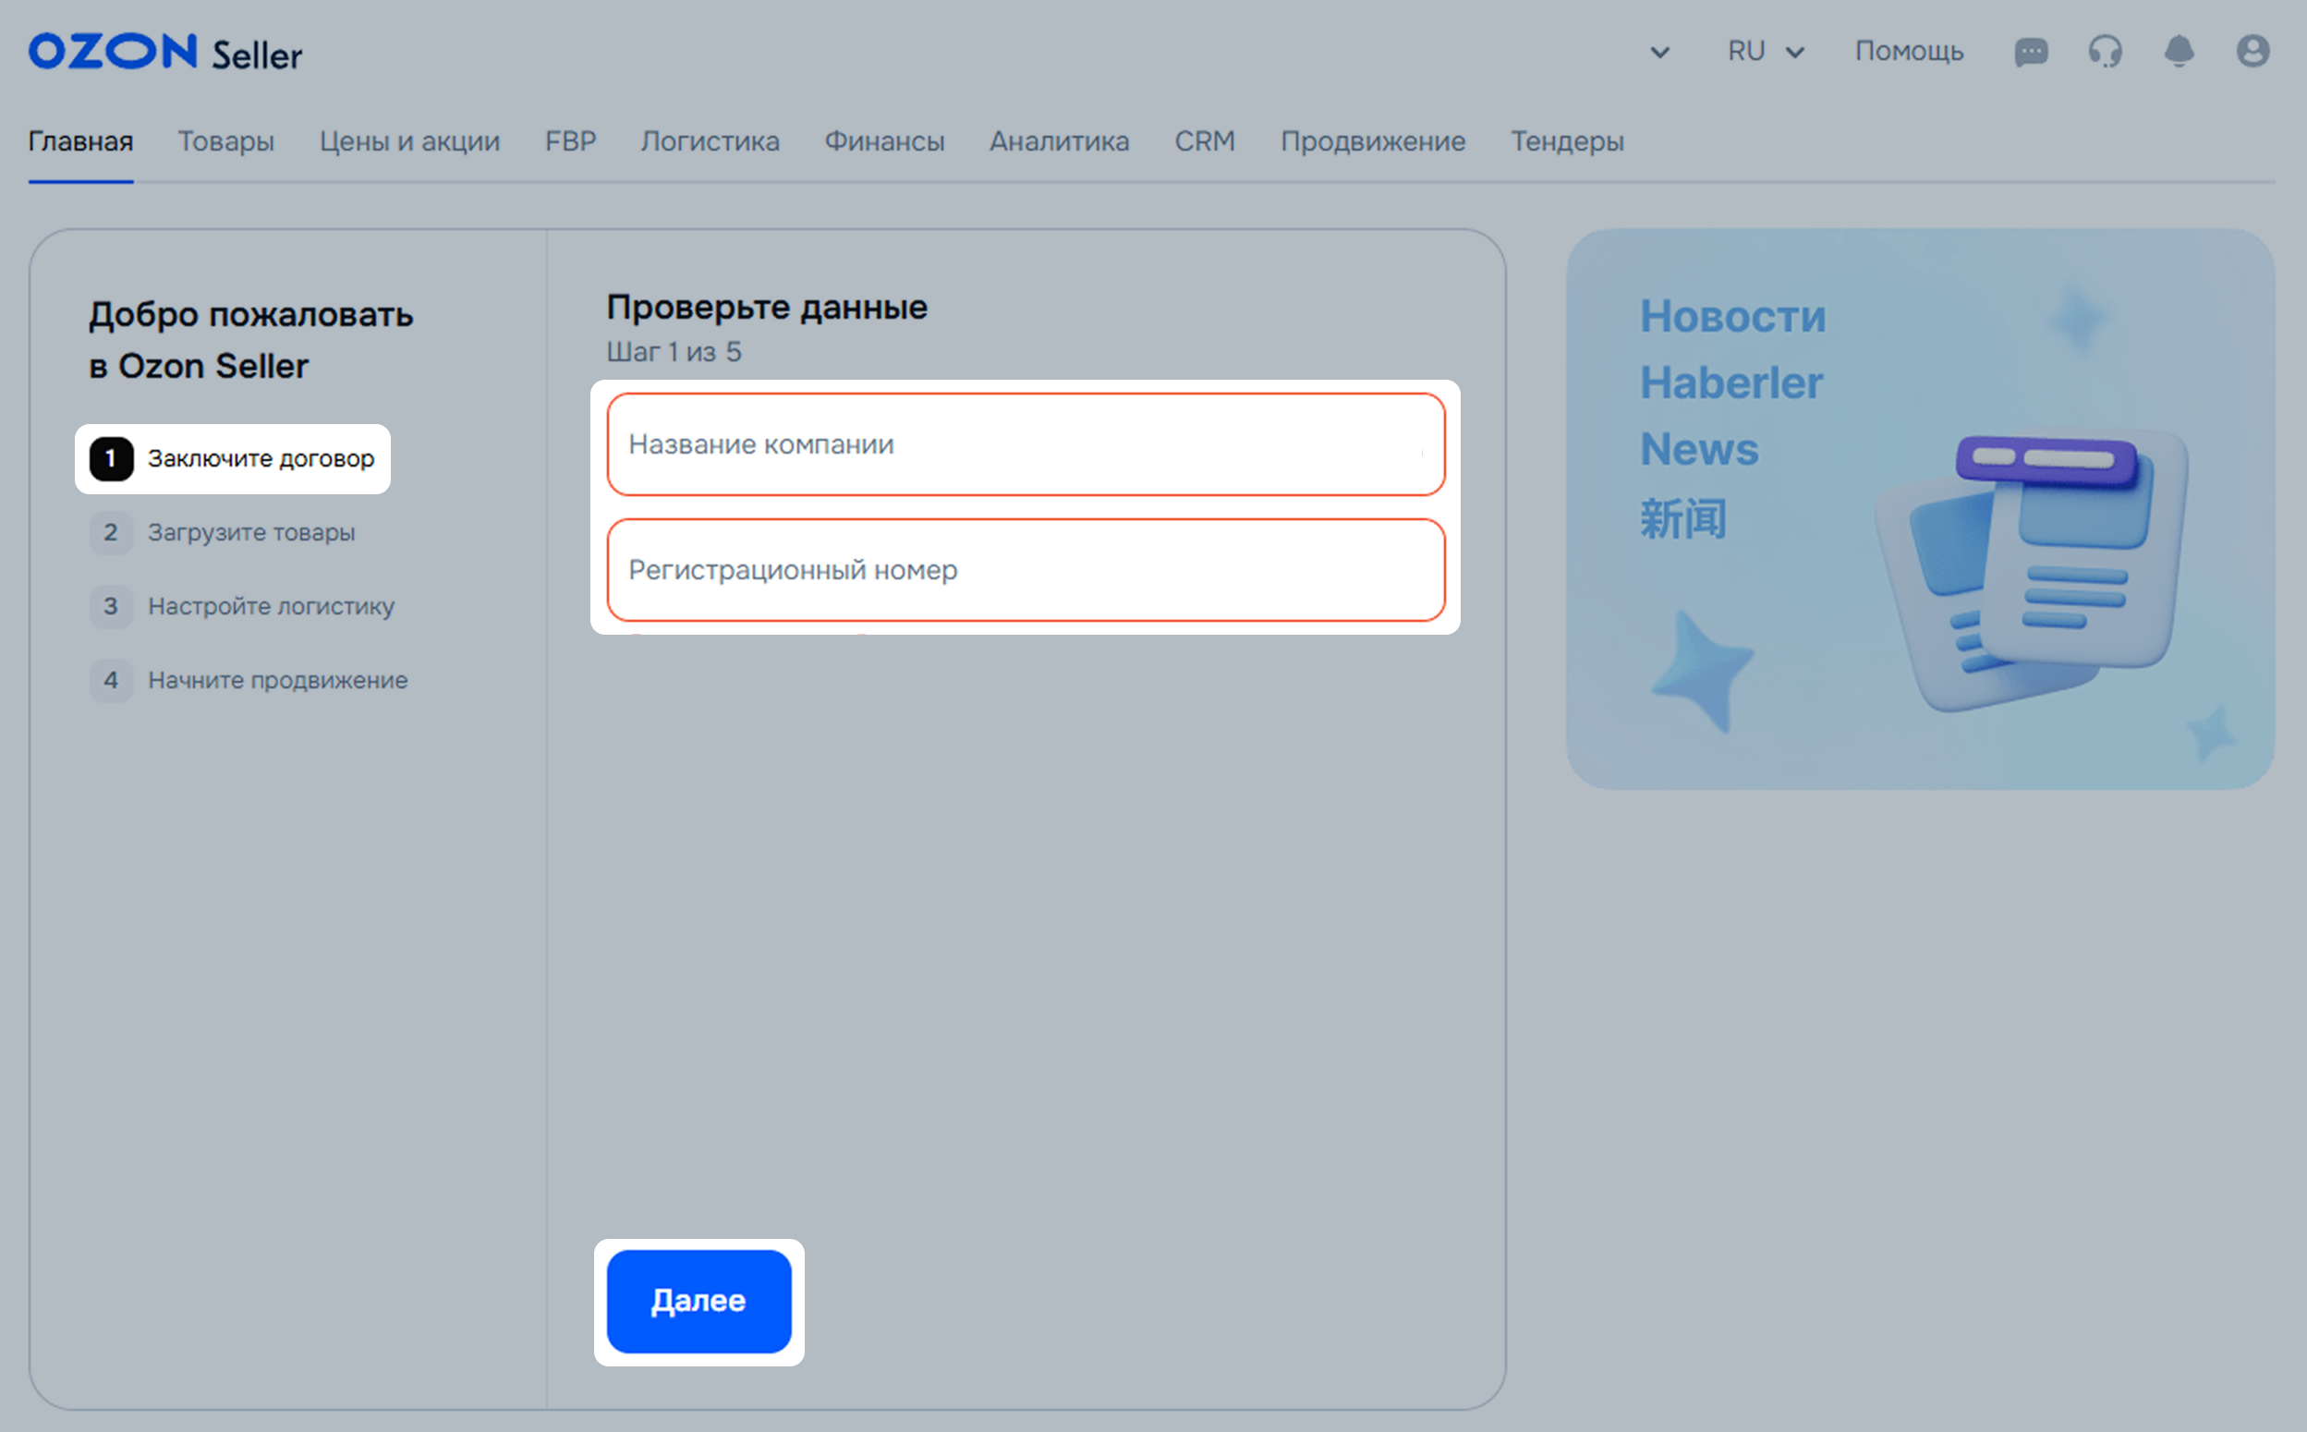Go to the Продвижение tab
2307x1432 pixels.
(1373, 141)
